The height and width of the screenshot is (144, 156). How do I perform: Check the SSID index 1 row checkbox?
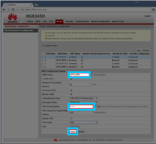pyautogui.click(x=43, y=57)
